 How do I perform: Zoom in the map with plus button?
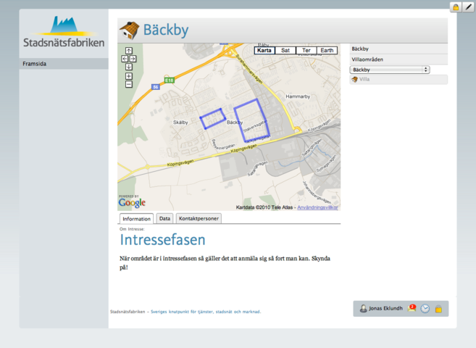coord(129,76)
